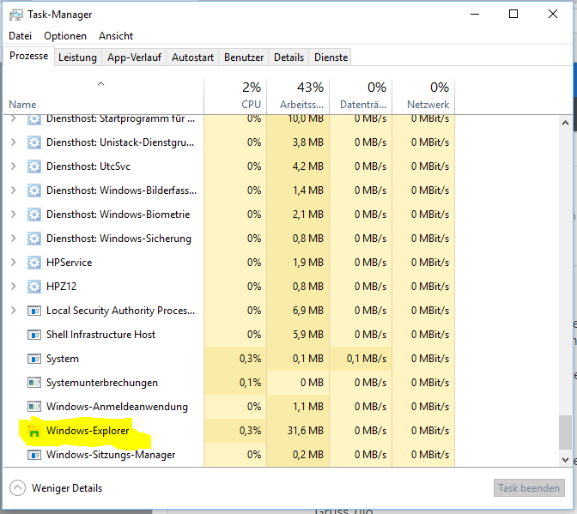This screenshot has height=514, width=577.
Task: Sort by the Datenträger column header
Action: pos(361,97)
